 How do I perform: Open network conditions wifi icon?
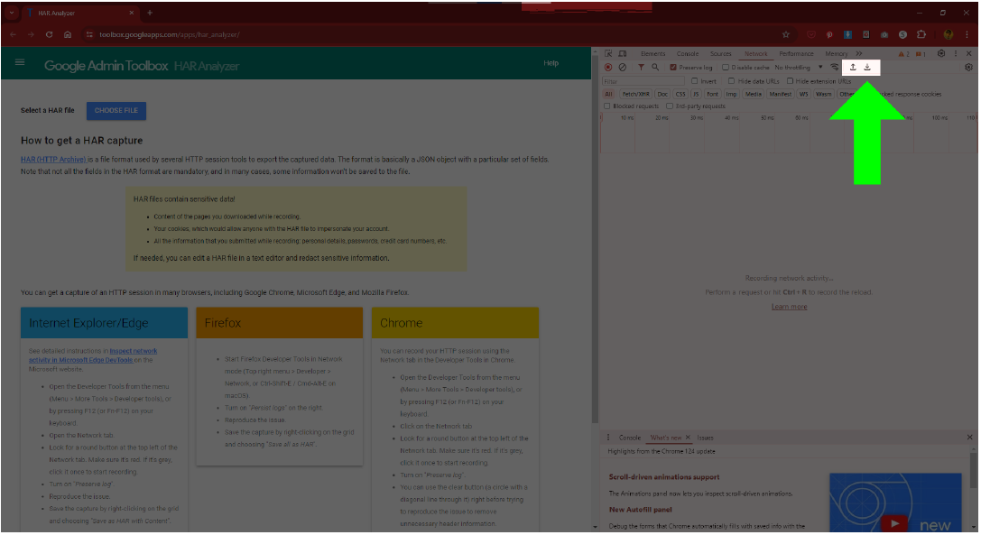point(835,68)
